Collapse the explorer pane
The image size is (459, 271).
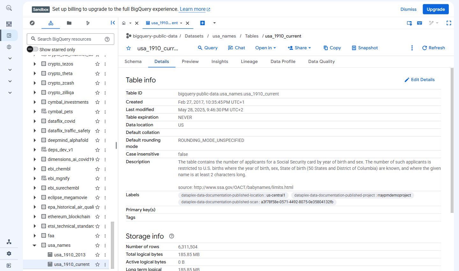pyautogui.click(x=113, y=23)
